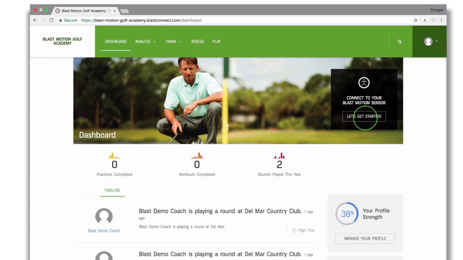
Task: Click the 38% profile strength progress ring
Action: pos(347,214)
